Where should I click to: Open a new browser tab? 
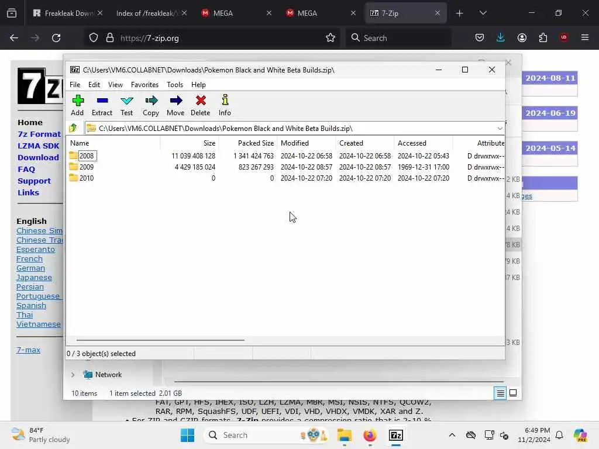[x=459, y=13]
